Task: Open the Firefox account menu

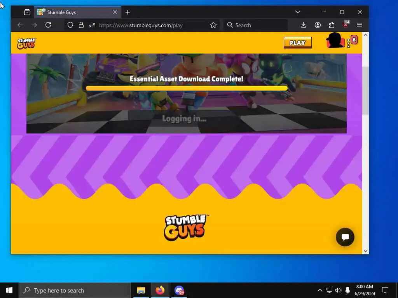Action: [x=318, y=25]
